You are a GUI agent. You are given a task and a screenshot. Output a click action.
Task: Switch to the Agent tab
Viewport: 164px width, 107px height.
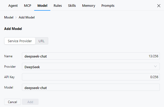(x=13, y=5)
